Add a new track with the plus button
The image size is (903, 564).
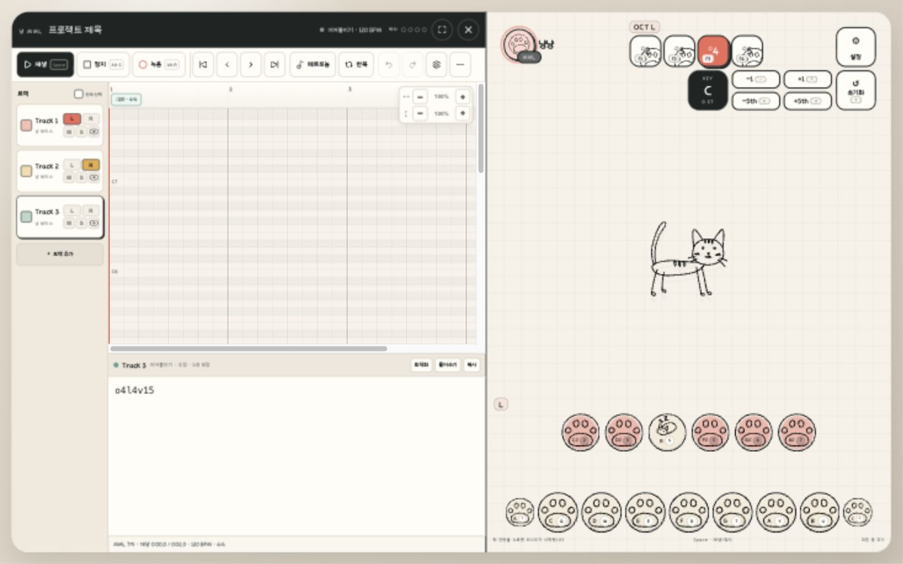tap(60, 254)
